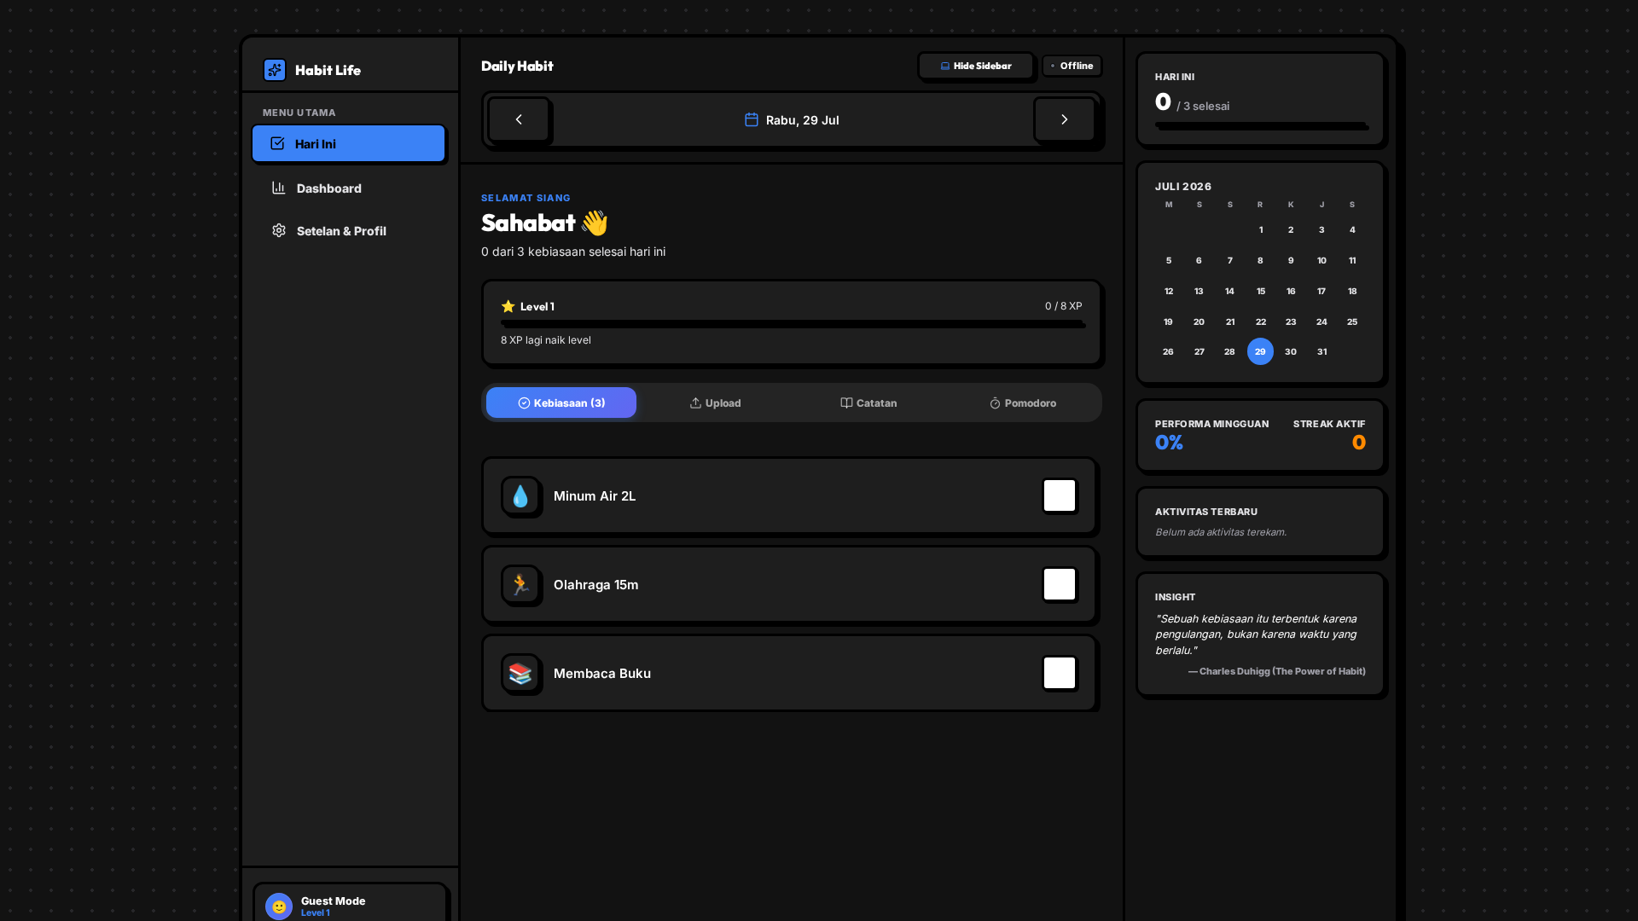This screenshot has height=921, width=1638.
Task: Click the Habit Life logo icon
Action: click(x=275, y=70)
